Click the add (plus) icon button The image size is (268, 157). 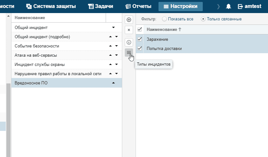(129, 20)
